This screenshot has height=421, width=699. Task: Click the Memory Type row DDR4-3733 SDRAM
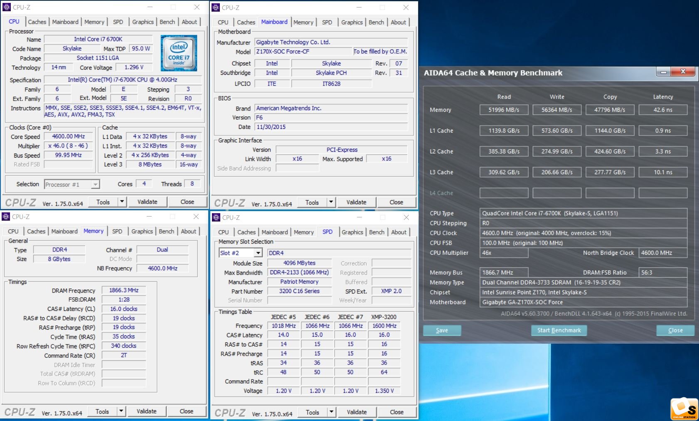[x=583, y=282]
